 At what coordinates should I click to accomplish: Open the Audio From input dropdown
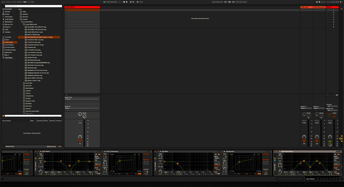tap(82, 99)
